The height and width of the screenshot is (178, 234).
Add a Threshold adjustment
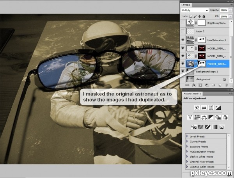click(x=207, y=127)
